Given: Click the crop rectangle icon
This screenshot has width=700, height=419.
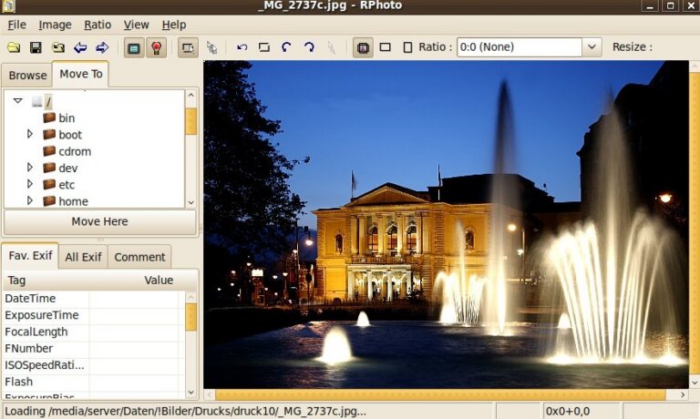Looking at the screenshot, I should pyautogui.click(x=264, y=47).
